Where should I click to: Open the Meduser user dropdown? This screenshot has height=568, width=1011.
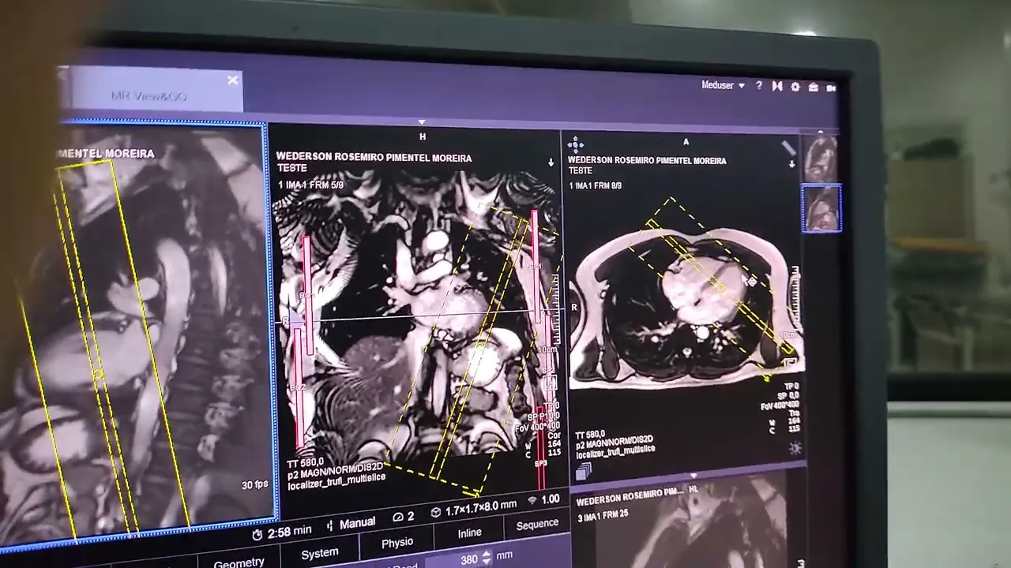[723, 85]
